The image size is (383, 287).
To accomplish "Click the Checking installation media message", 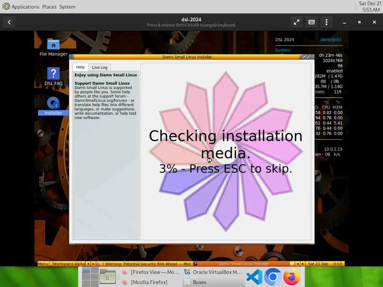I will click(x=226, y=144).
